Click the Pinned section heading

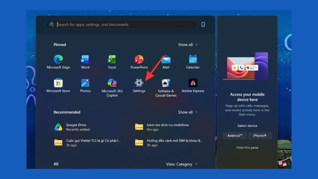pos(60,45)
